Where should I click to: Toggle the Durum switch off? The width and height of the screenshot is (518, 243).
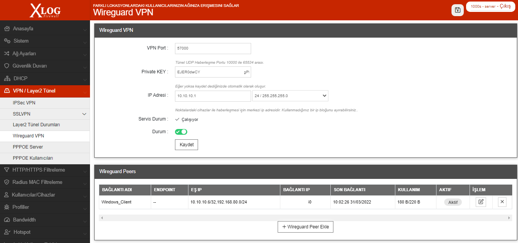pyautogui.click(x=181, y=132)
